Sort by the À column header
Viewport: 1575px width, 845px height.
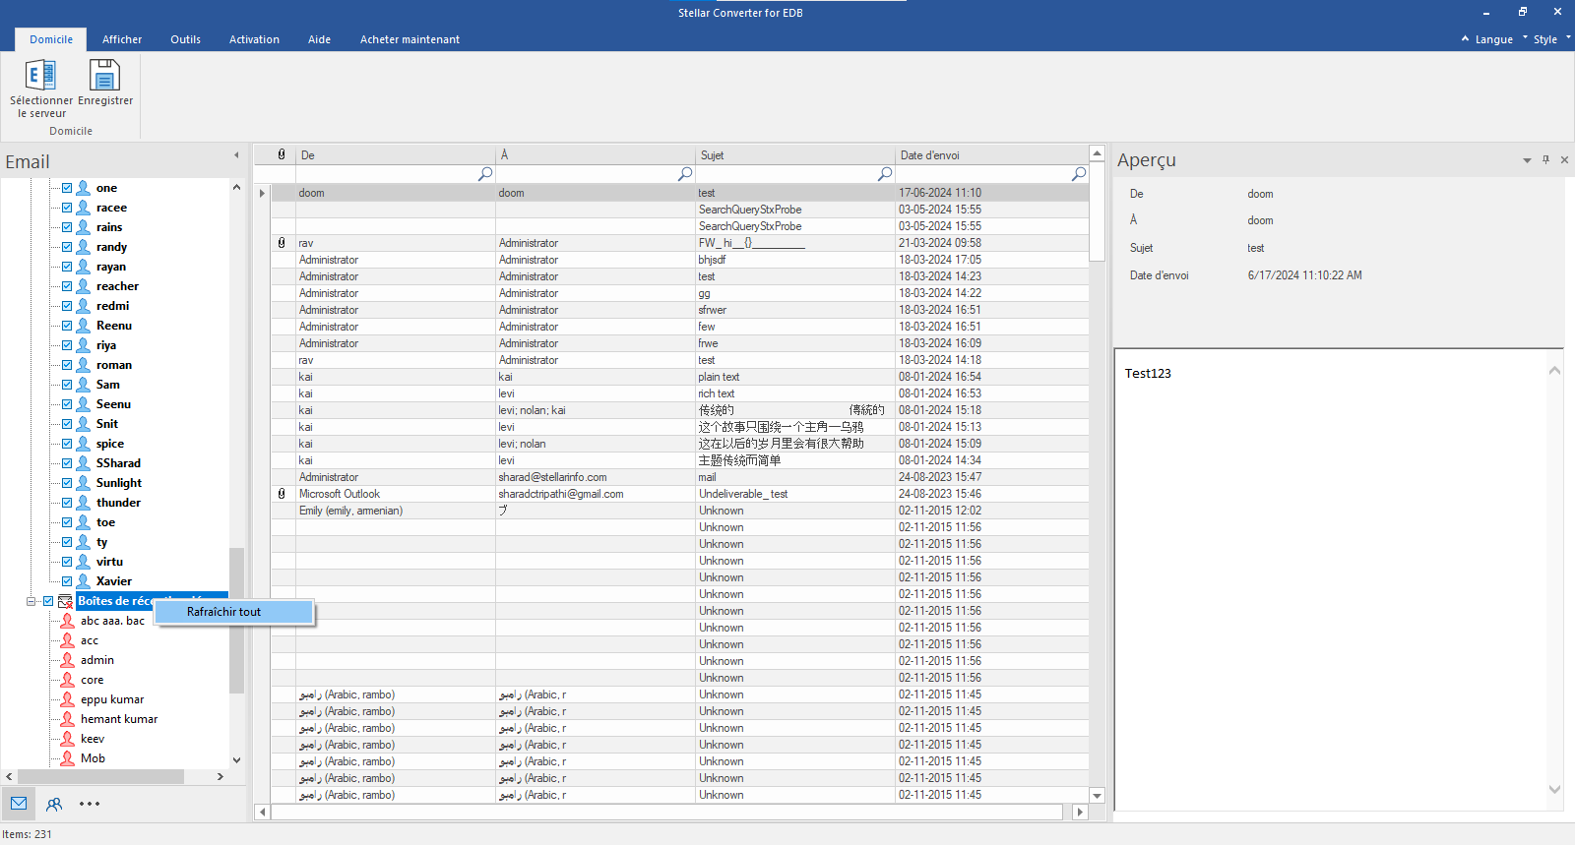coord(596,154)
